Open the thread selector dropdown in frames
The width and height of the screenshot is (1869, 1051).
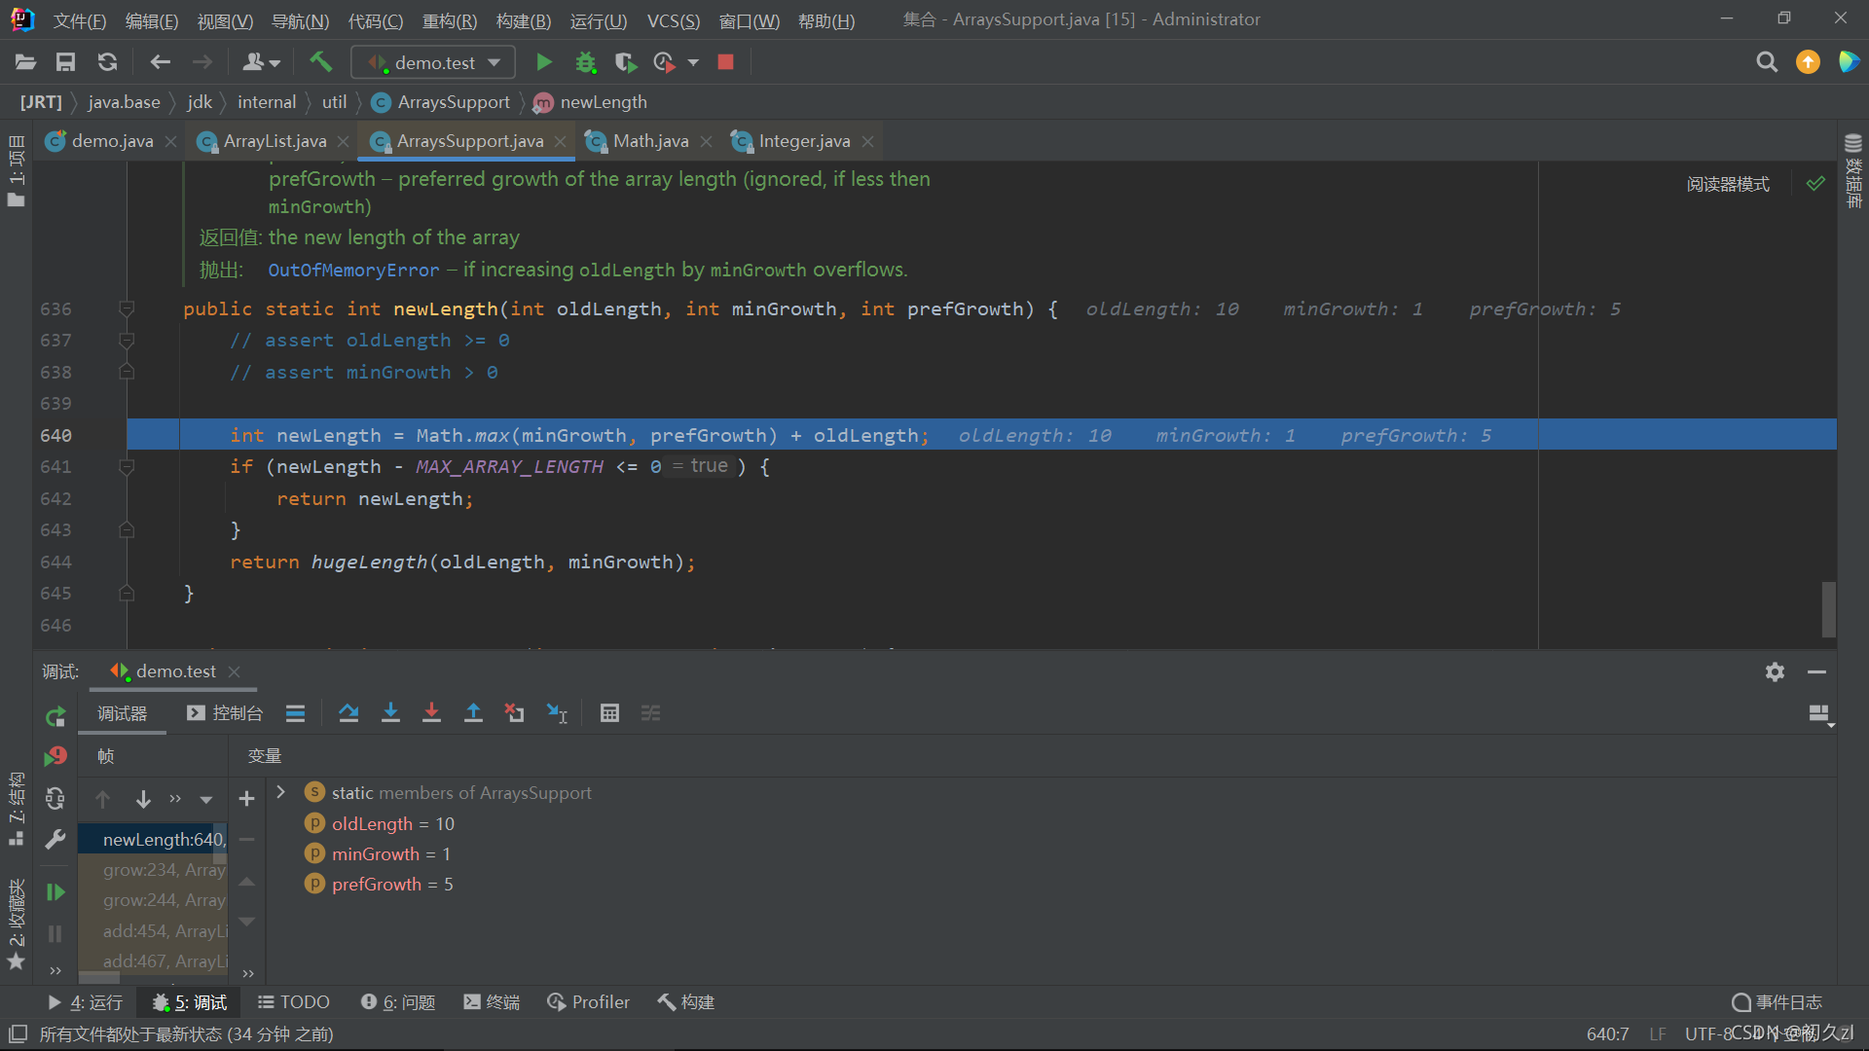tap(205, 800)
